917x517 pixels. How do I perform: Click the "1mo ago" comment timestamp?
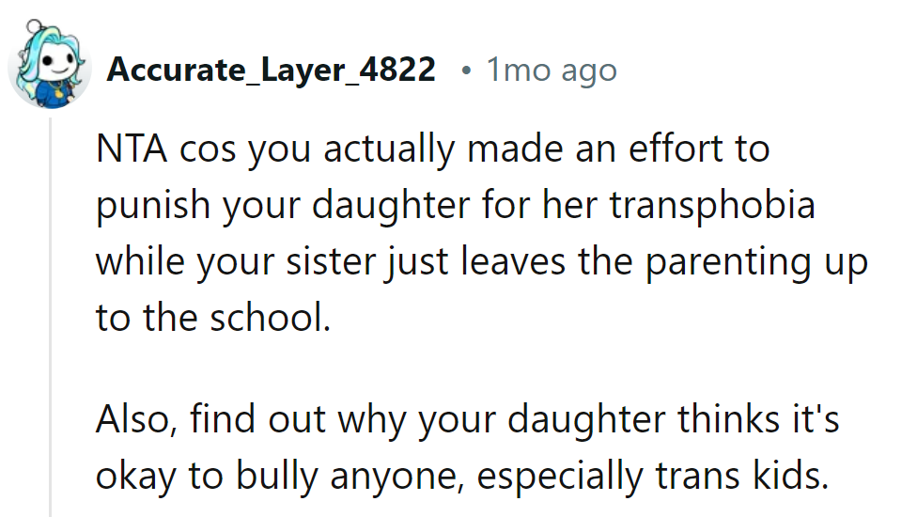(551, 70)
